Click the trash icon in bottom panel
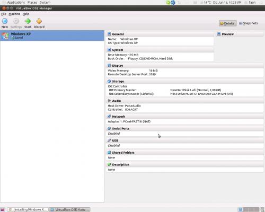Image resolution: width=265 pixels, height=212 pixels. click(x=262, y=209)
